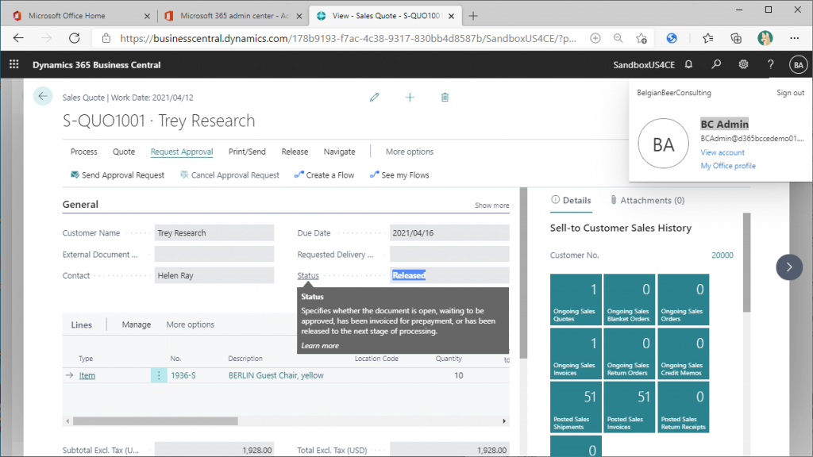This screenshot has height=457, width=813.
Task: Refresh the browser page
Action: pos(75,38)
